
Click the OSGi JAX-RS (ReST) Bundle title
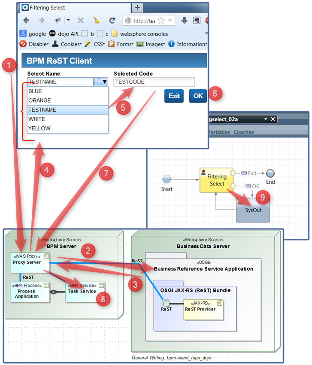[x=195, y=290]
